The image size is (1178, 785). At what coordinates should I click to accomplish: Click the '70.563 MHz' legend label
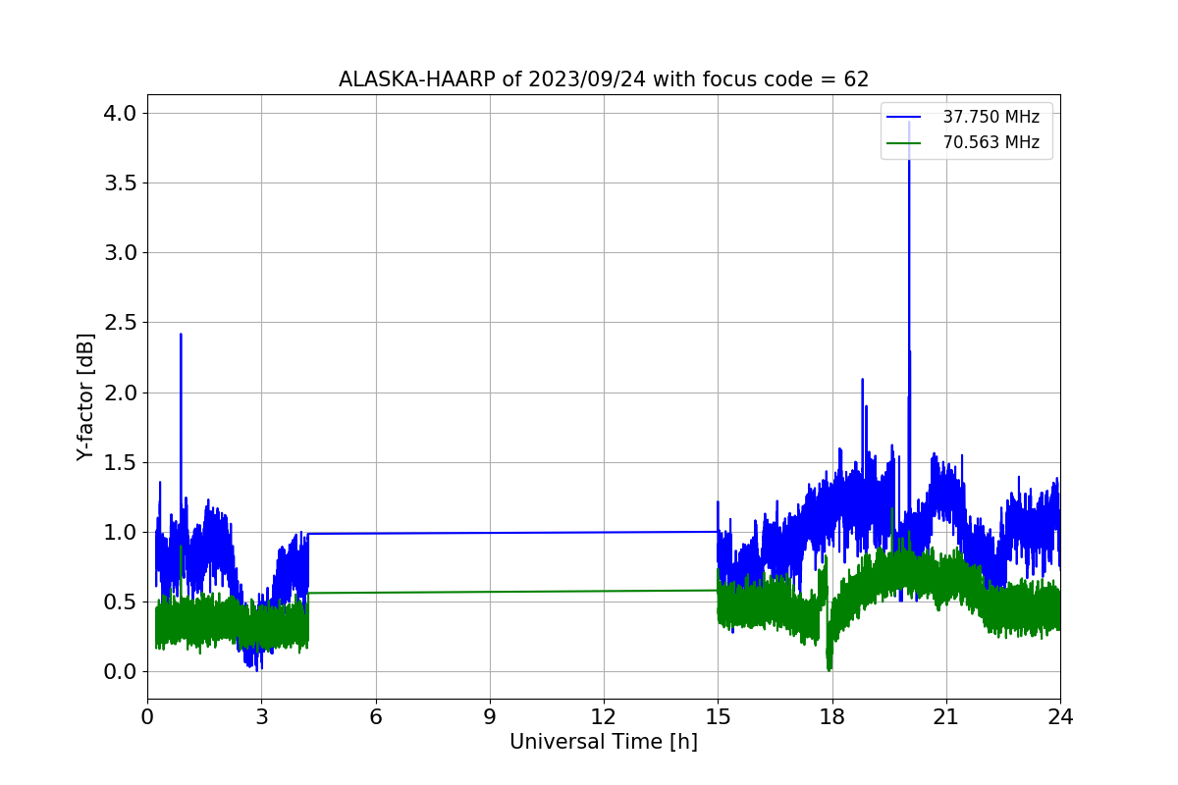(x=991, y=142)
